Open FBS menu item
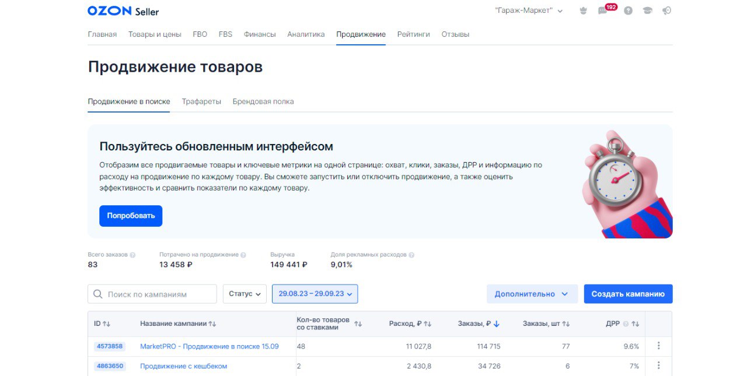This screenshot has height=376, width=747. tap(225, 34)
